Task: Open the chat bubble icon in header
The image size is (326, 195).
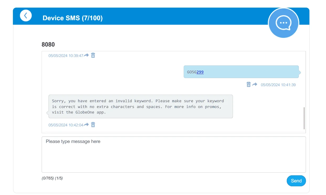Action: [283, 23]
